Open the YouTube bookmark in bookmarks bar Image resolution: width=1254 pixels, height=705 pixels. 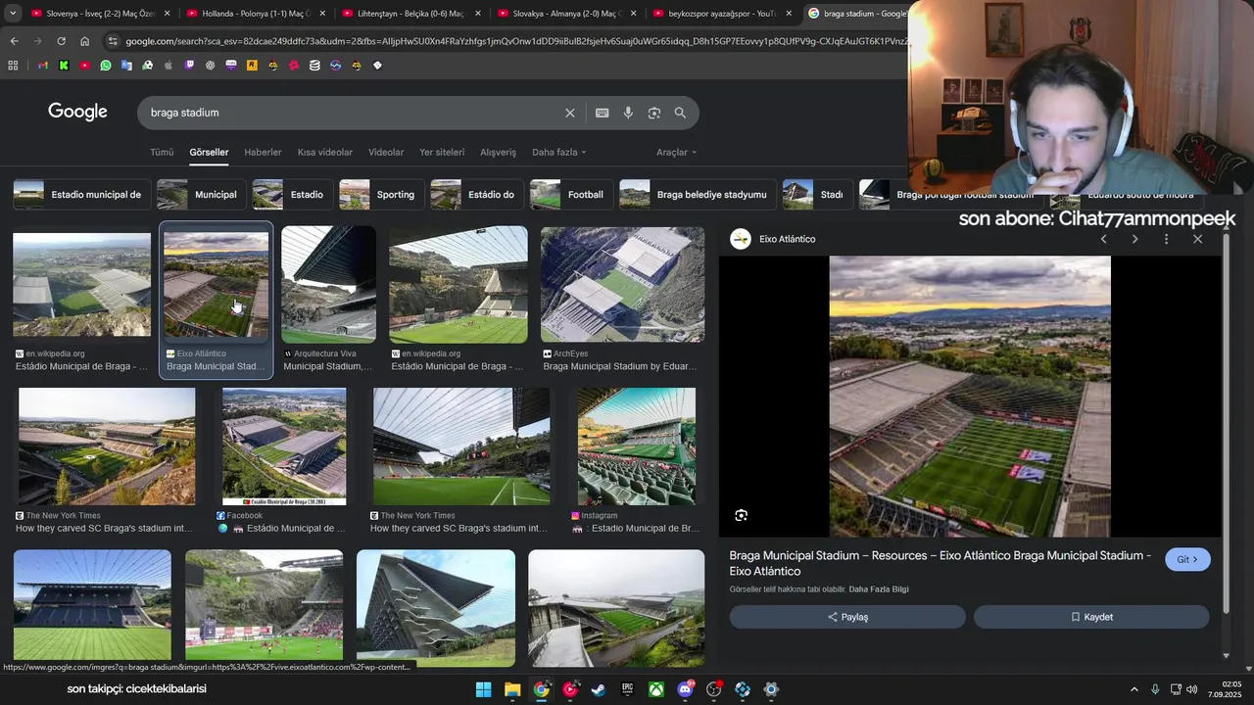coord(84,66)
